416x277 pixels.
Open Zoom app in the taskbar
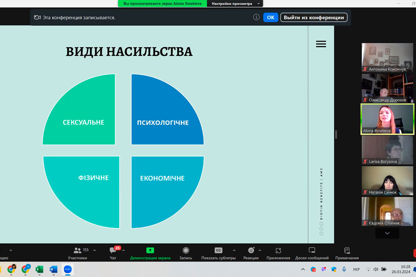(x=67, y=269)
